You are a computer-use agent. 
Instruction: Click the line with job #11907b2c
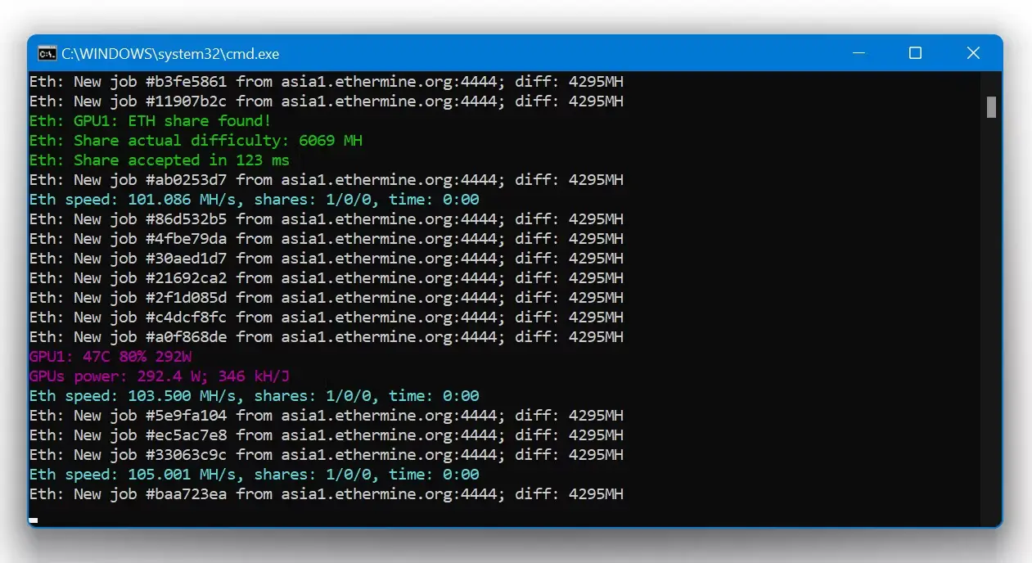pyautogui.click(x=327, y=101)
